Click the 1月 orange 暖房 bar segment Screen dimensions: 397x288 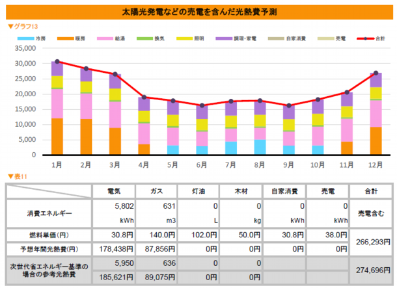(57, 137)
